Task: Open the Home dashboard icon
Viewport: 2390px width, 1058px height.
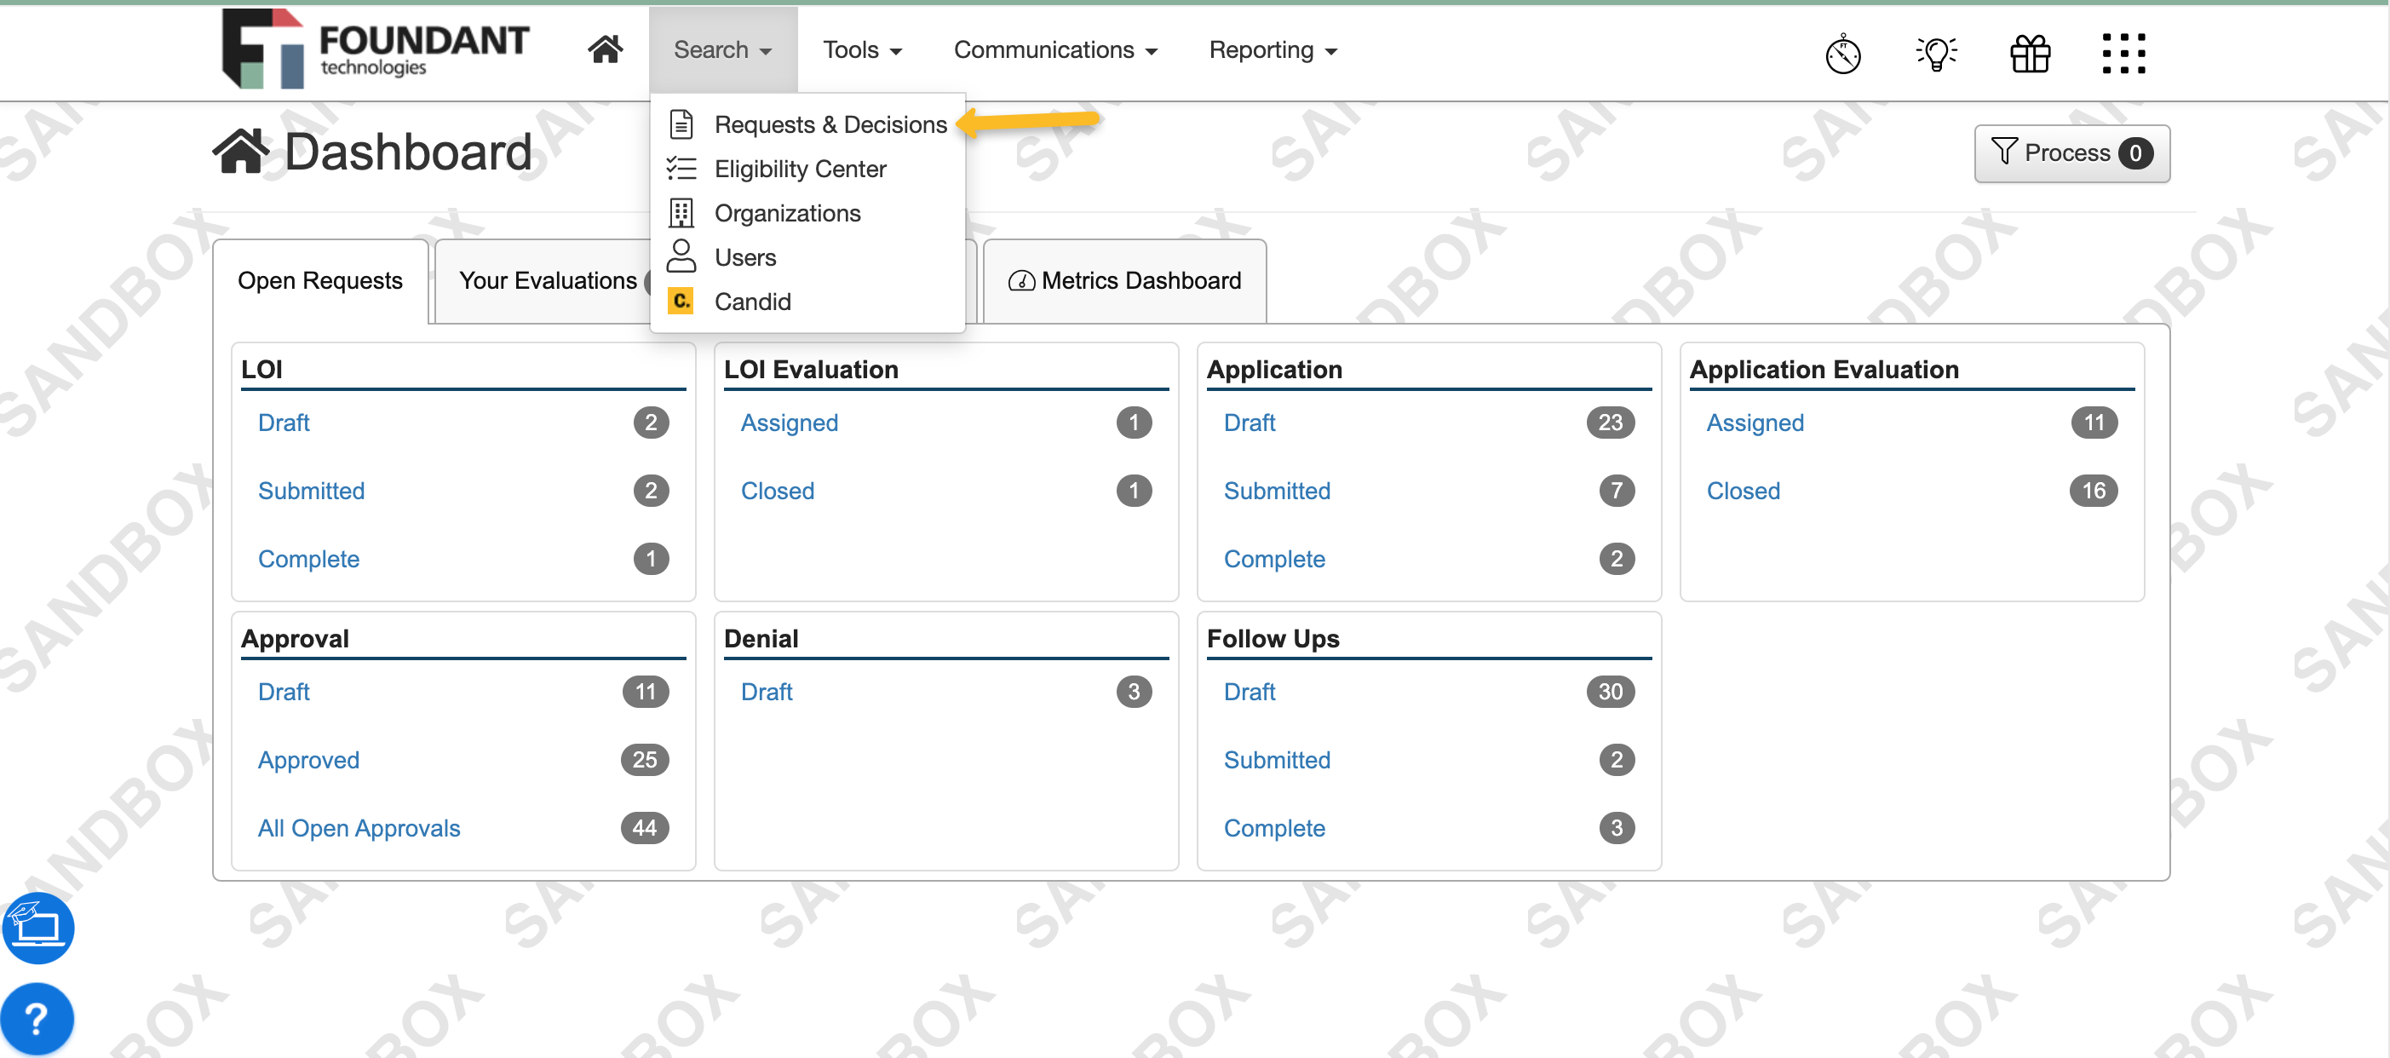Action: pos(605,49)
